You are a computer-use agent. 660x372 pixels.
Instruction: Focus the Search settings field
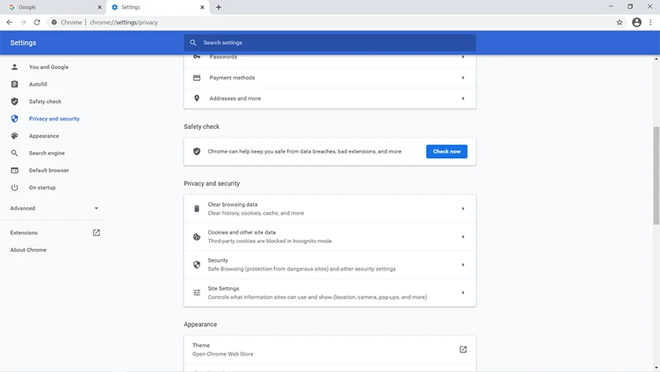329,42
